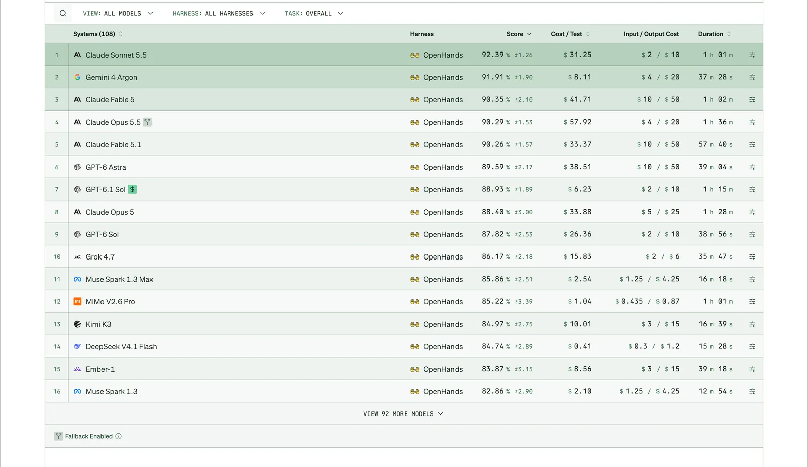Select the Grok 4.7 model name
Viewport: 808px width, 467px height.
click(x=100, y=257)
